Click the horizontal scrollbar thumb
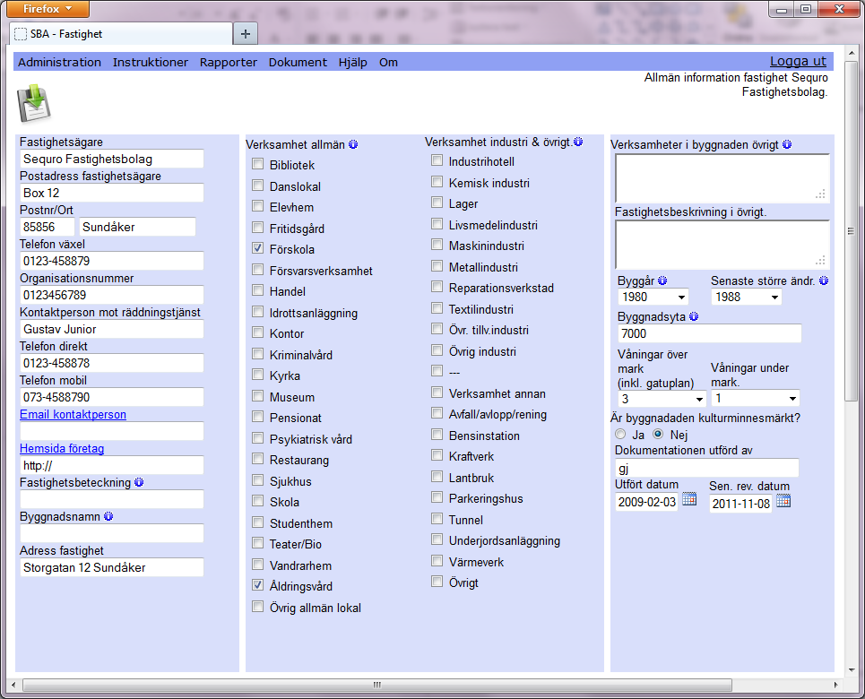 tap(377, 686)
